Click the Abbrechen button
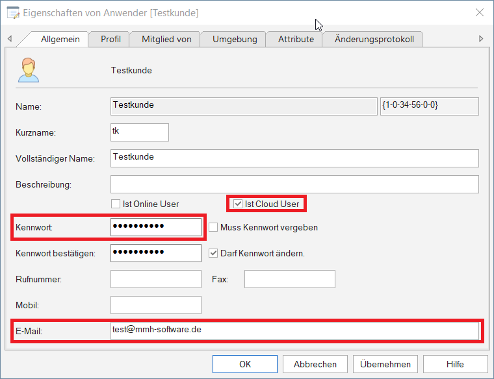Image resolution: width=494 pixels, height=379 pixels. tap(315, 364)
